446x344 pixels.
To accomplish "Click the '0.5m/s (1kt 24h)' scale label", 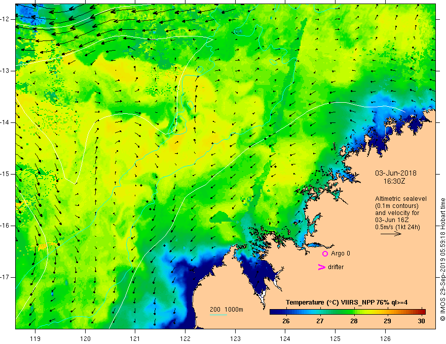I will [x=397, y=227].
